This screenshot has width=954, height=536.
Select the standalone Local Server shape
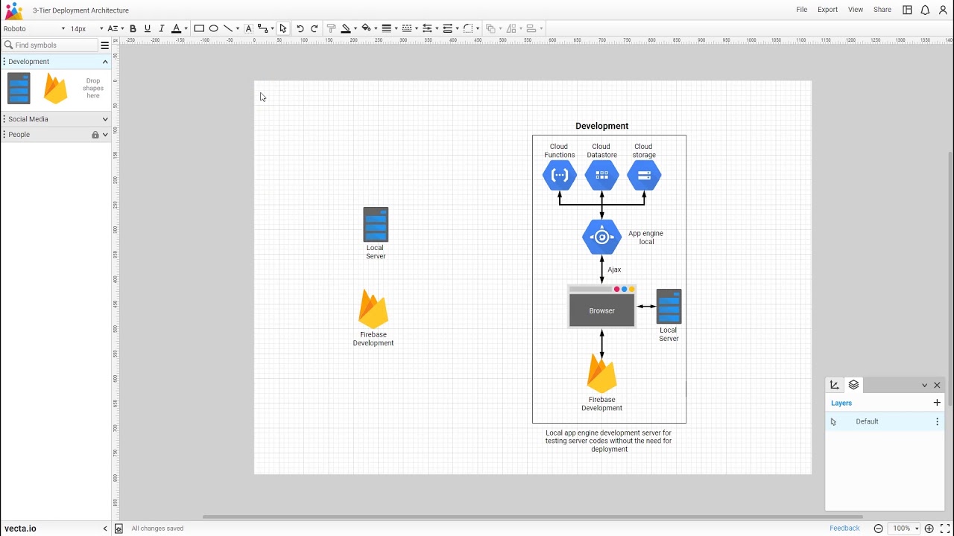point(376,225)
